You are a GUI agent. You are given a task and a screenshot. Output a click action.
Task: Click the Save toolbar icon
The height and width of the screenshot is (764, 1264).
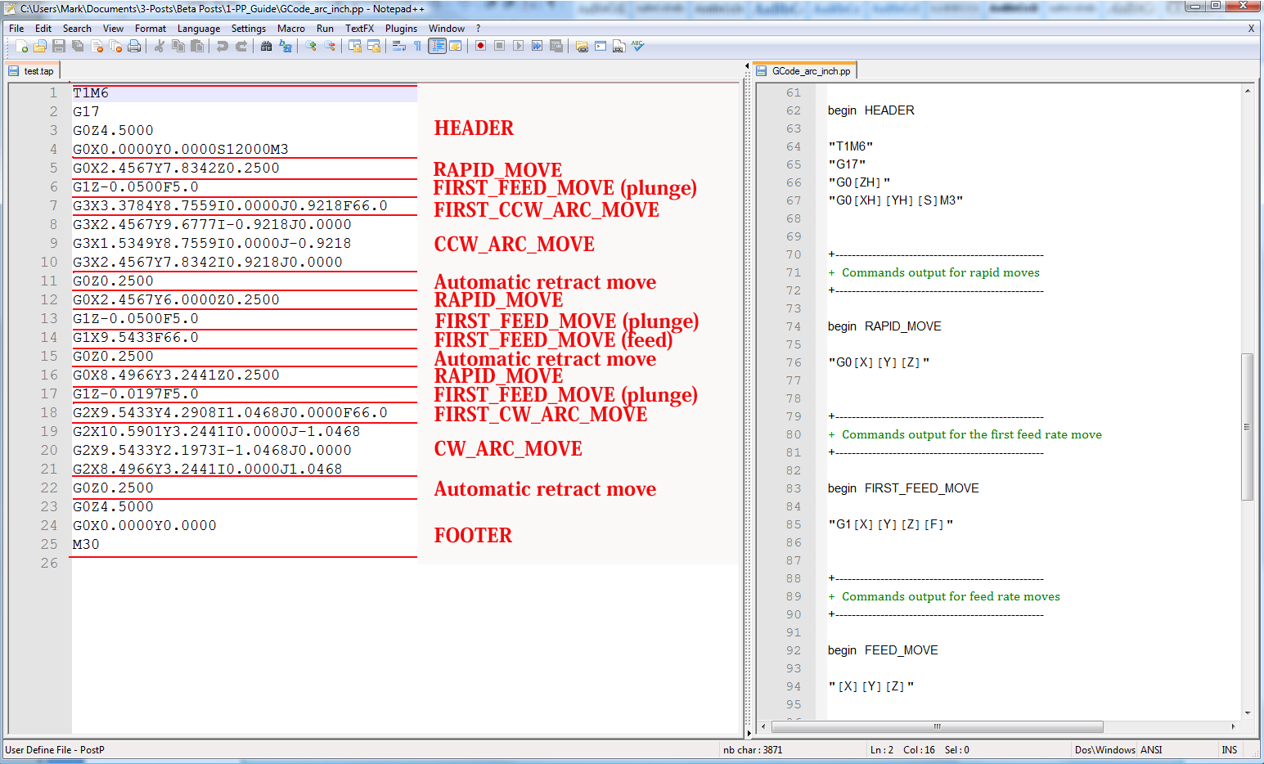[58, 46]
